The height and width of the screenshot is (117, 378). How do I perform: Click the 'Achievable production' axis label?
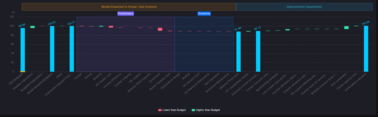pos(356,81)
